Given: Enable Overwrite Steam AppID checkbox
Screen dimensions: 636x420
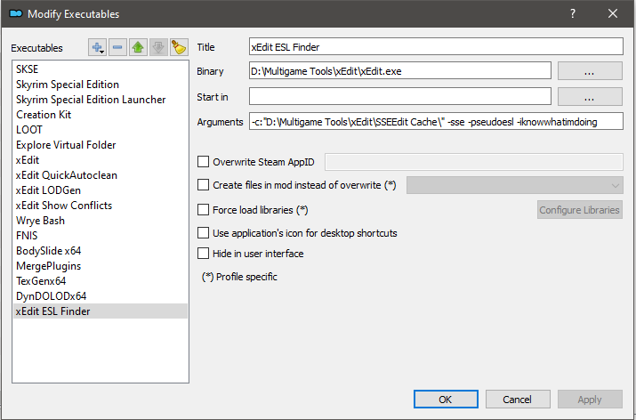Looking at the screenshot, I should point(204,162).
